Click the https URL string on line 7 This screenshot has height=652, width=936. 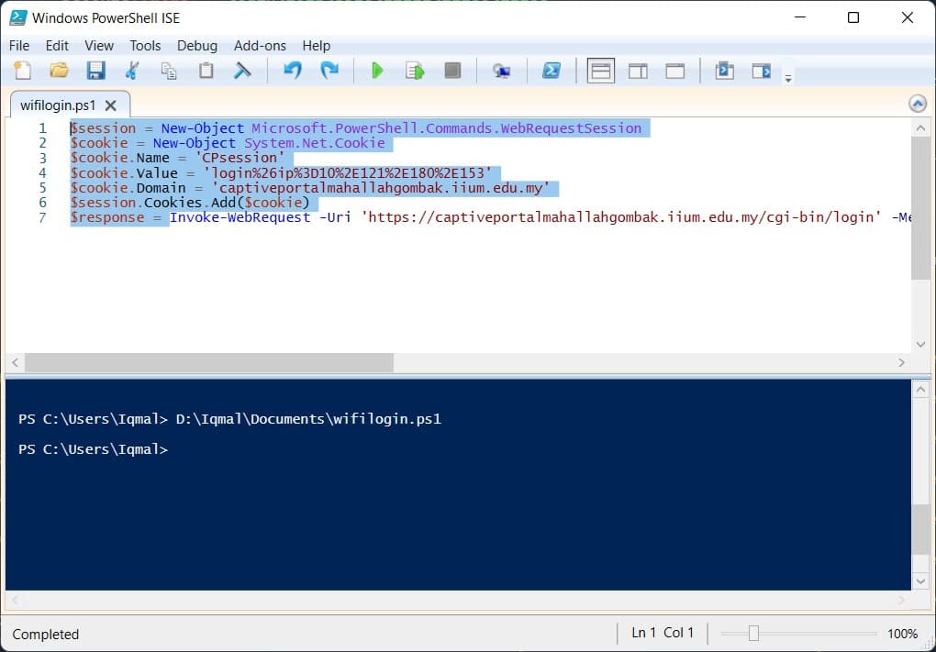point(621,217)
